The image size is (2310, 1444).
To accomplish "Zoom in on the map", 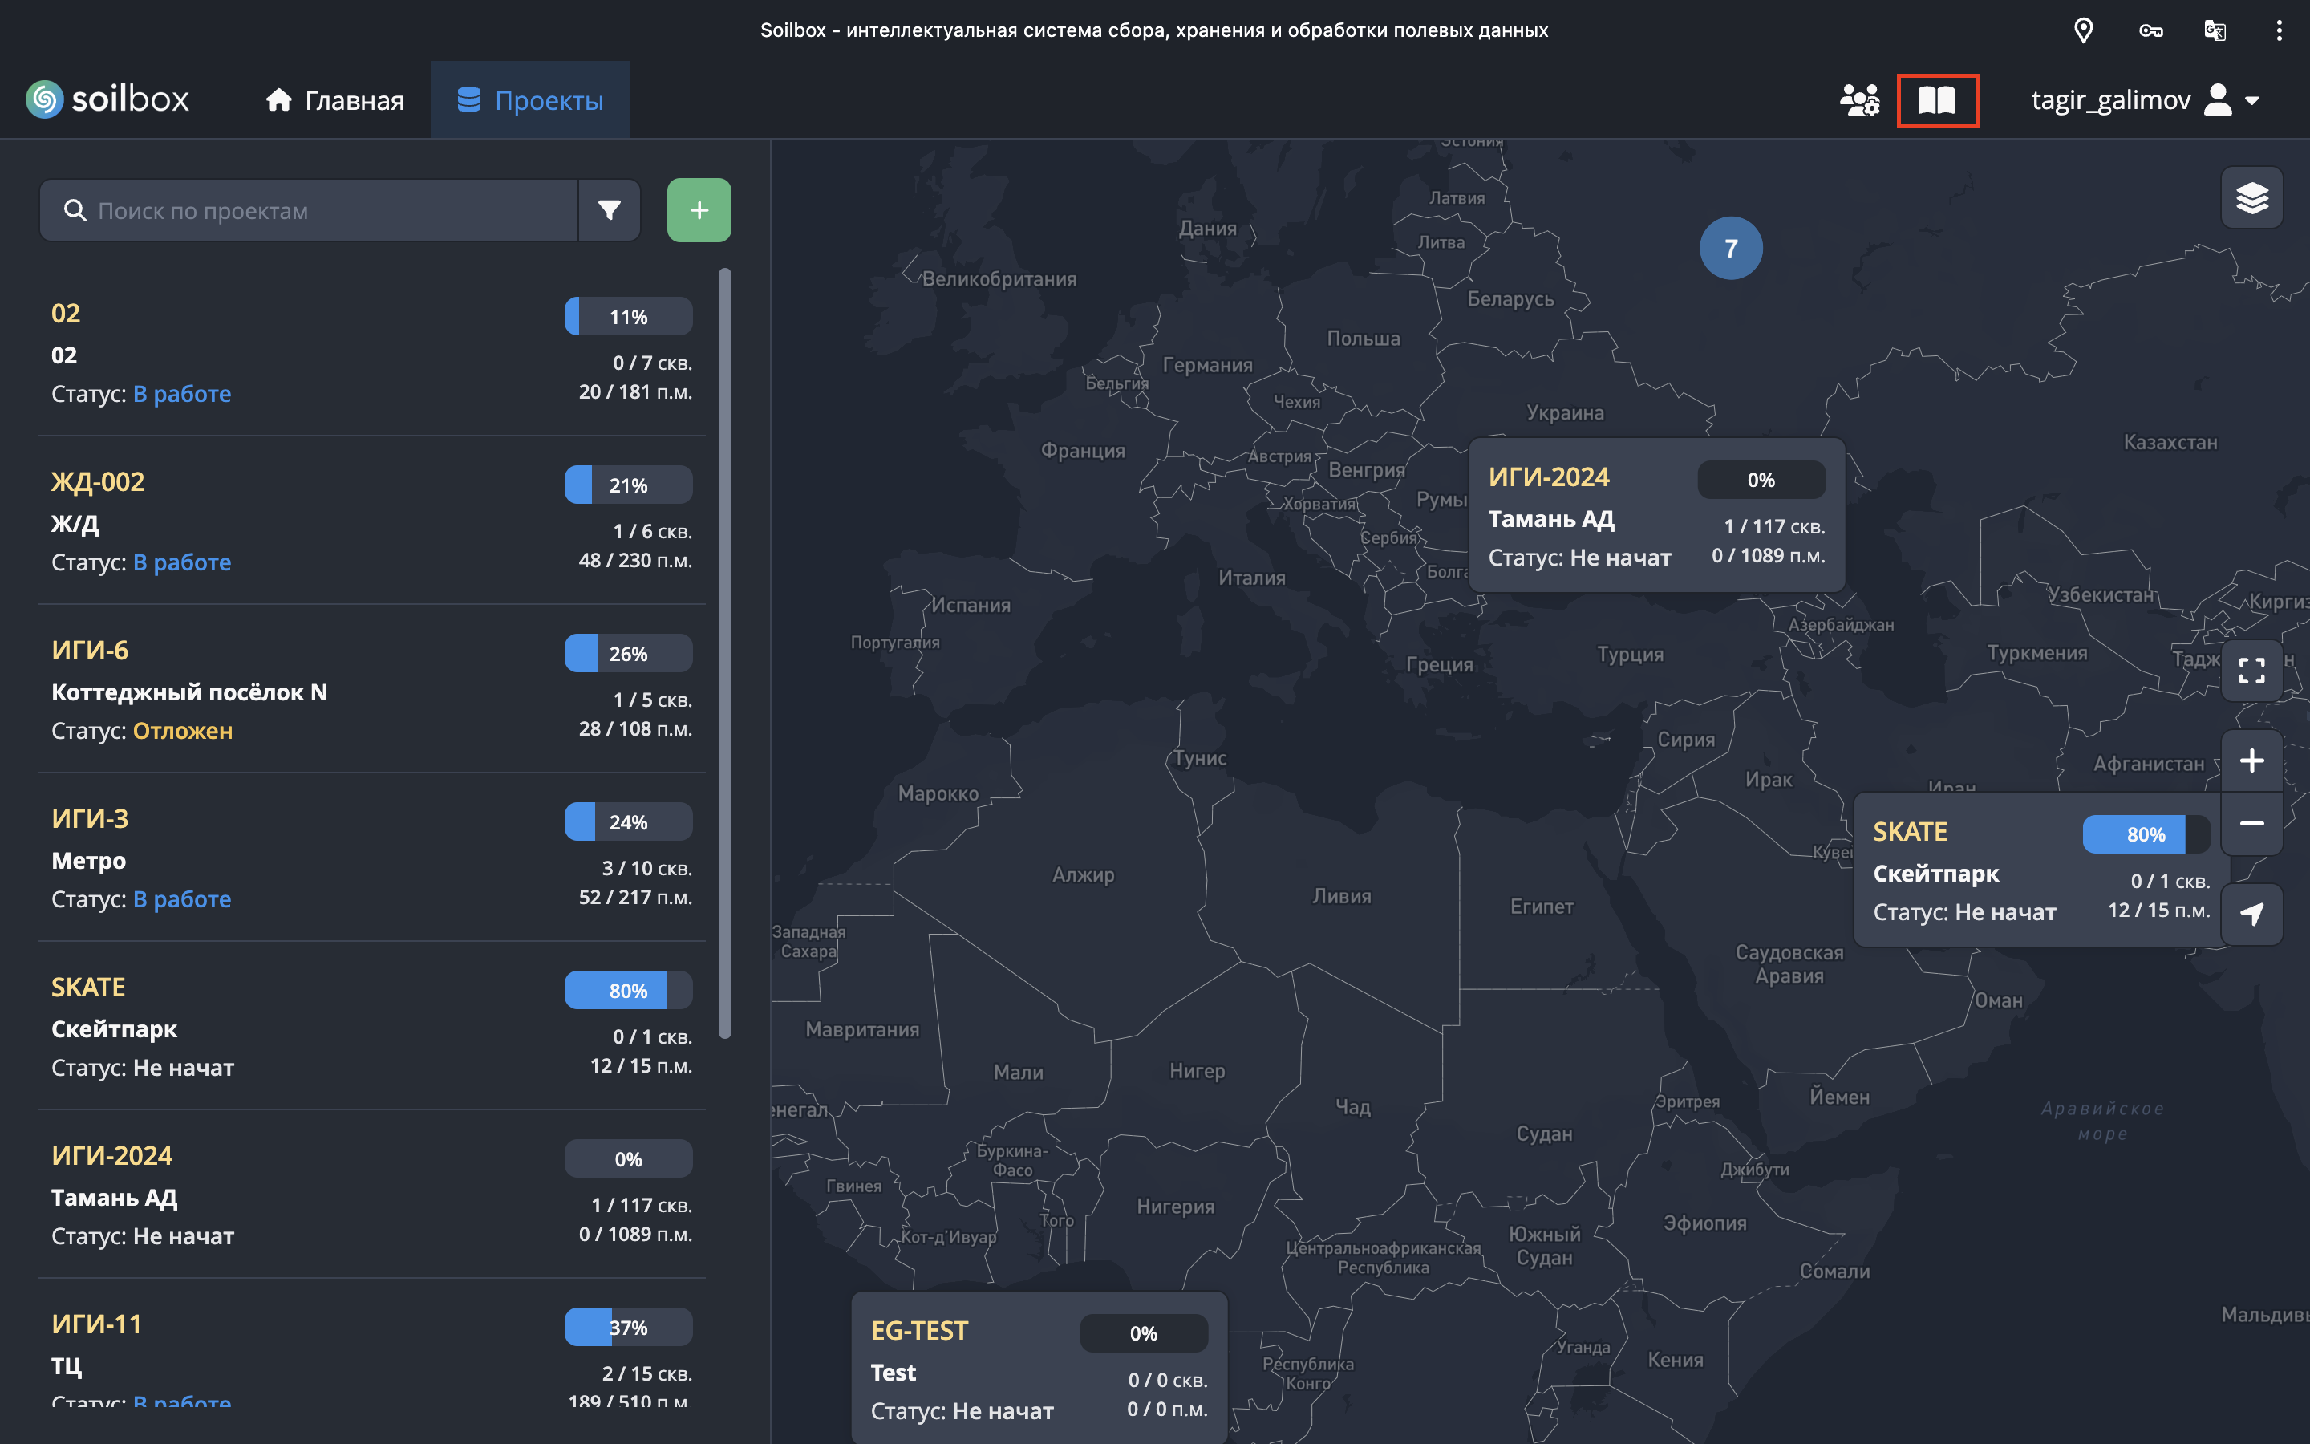I will coord(2251,761).
